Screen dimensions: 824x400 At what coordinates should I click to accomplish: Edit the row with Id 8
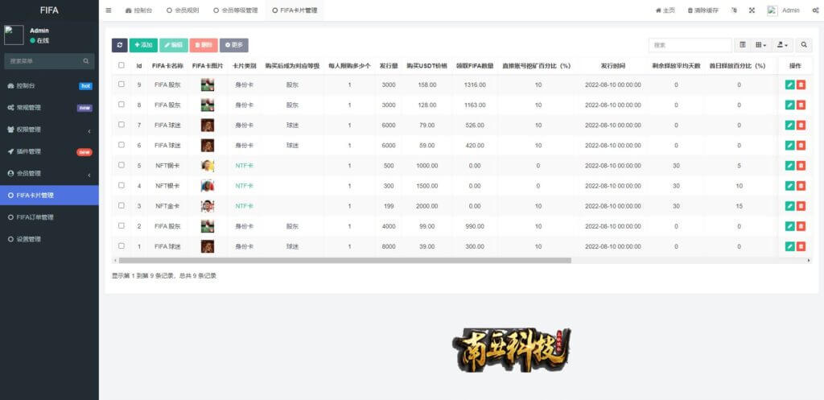789,105
